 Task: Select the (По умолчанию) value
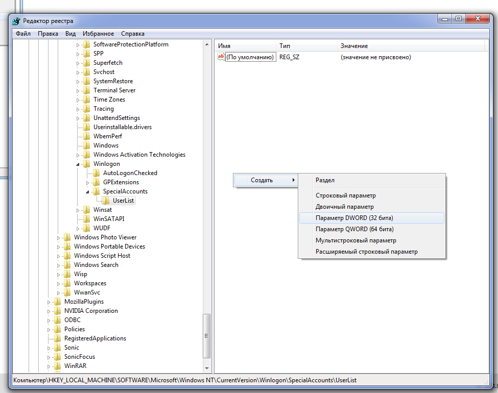coord(250,57)
